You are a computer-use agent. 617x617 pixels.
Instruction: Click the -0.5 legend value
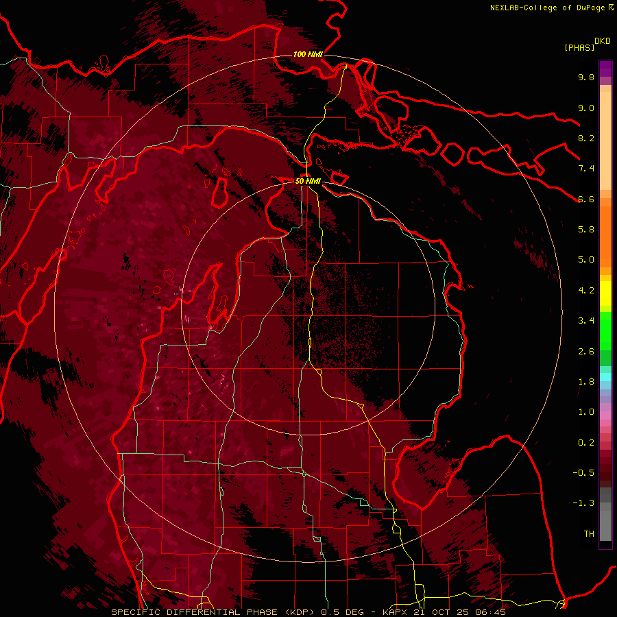point(583,473)
